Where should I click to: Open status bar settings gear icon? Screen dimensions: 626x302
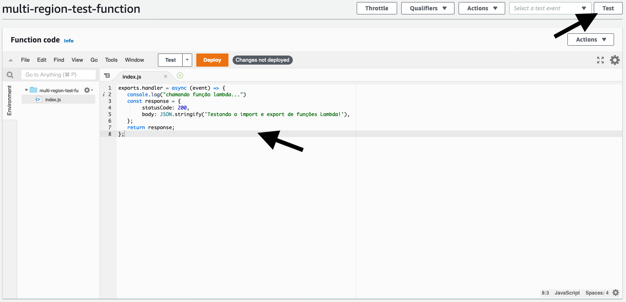pyautogui.click(x=616, y=293)
